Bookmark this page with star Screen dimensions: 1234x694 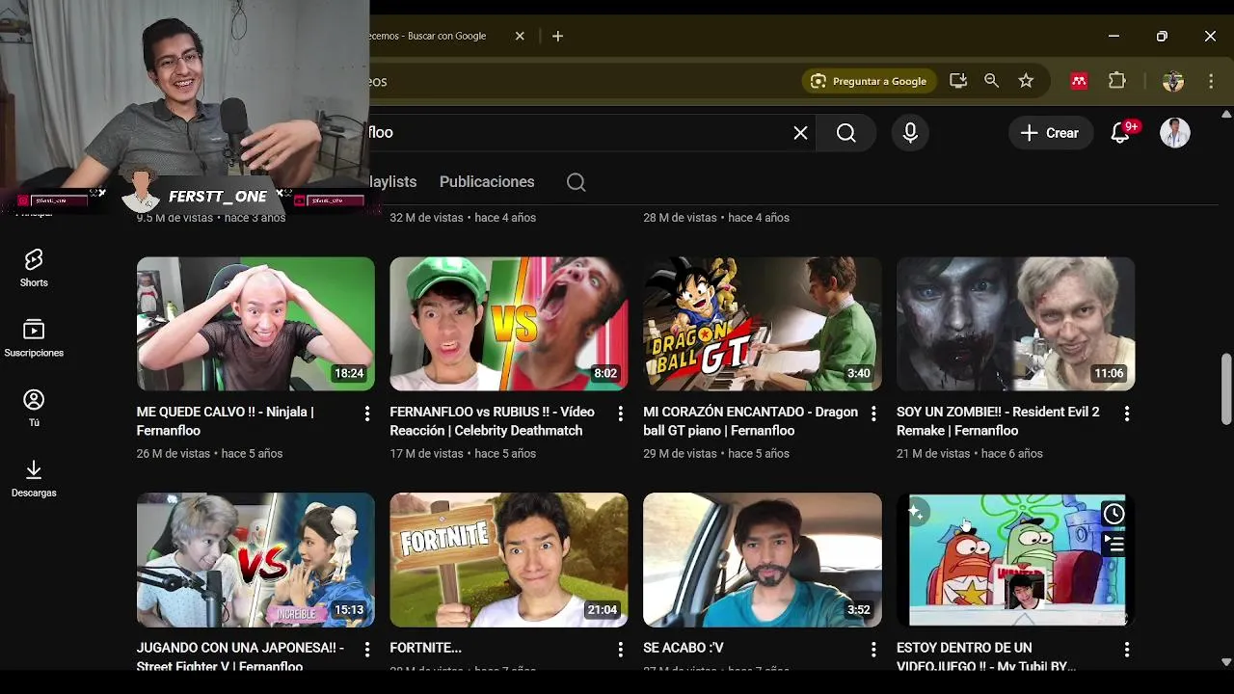click(x=1026, y=81)
